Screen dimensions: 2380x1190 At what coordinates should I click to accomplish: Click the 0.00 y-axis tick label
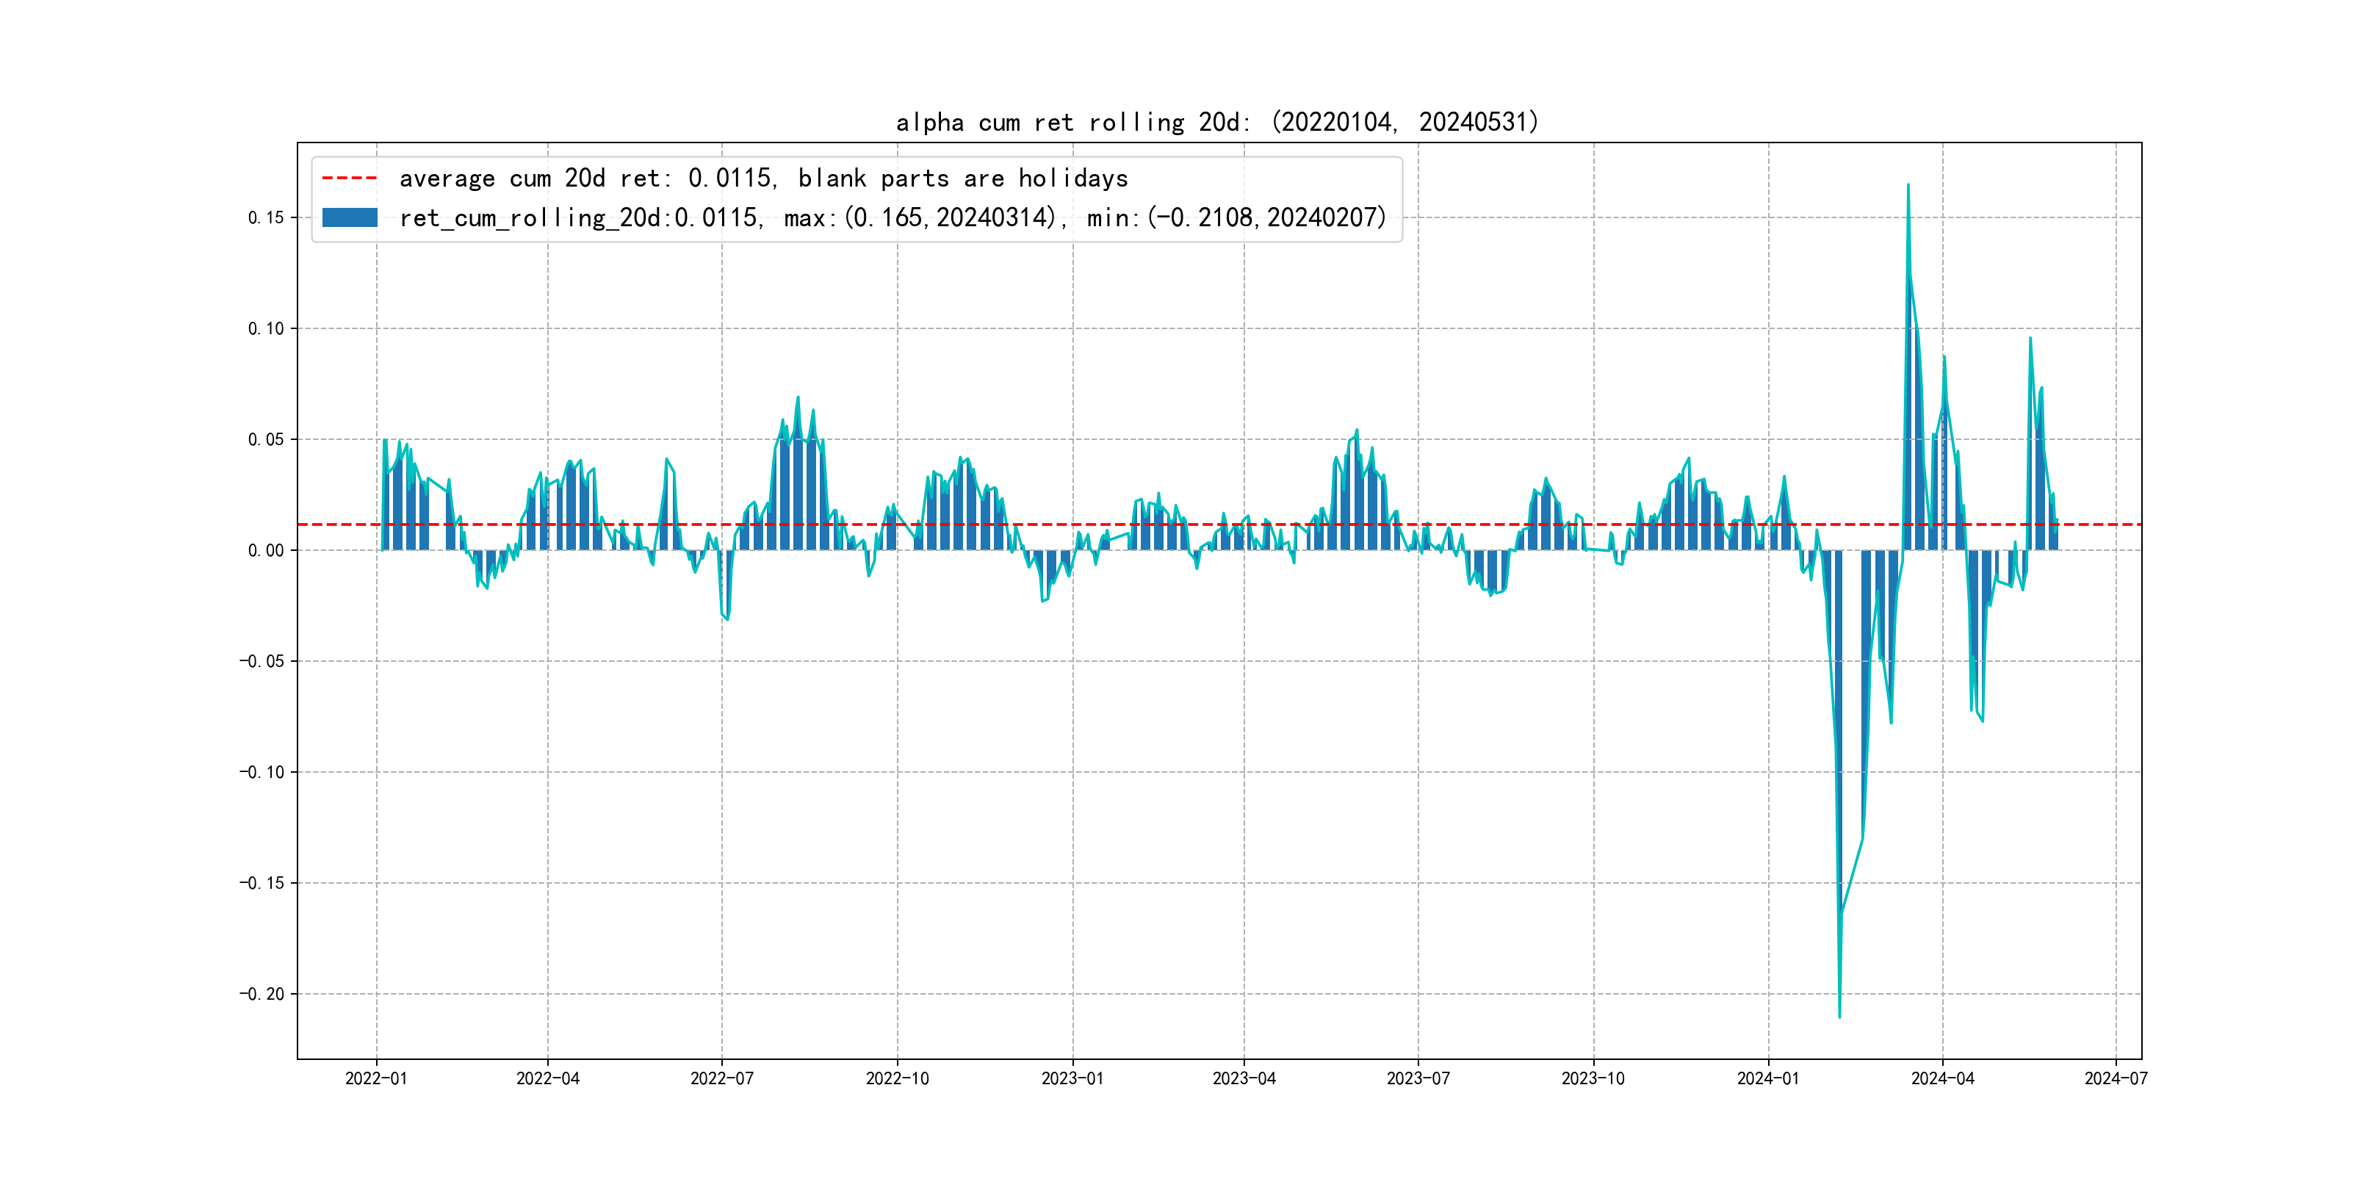(x=266, y=551)
